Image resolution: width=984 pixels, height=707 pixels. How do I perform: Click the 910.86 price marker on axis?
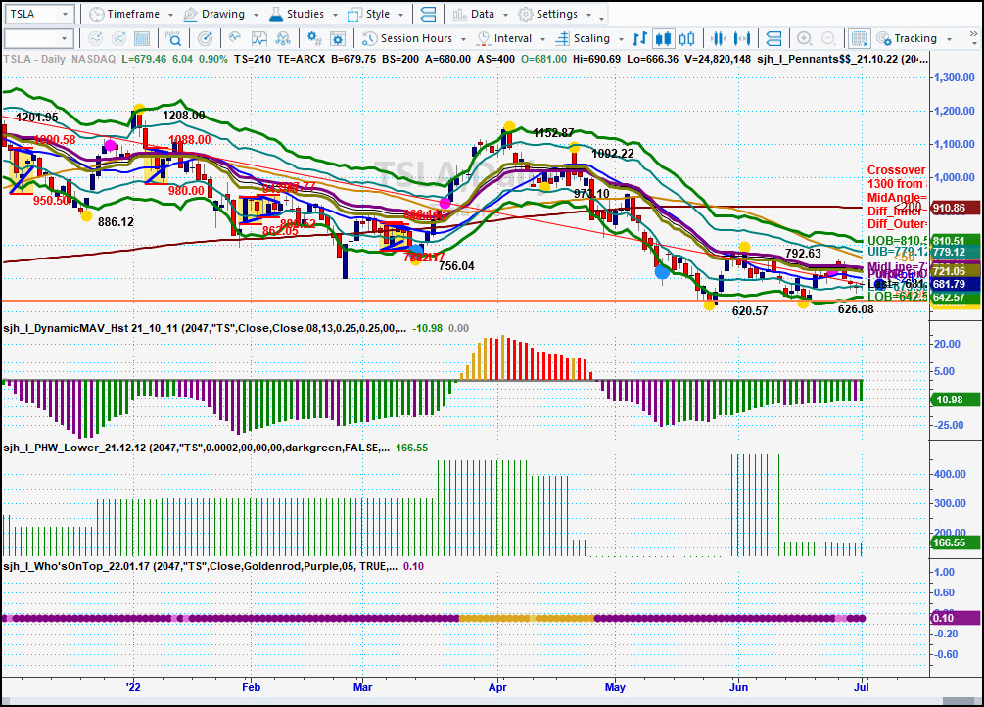[954, 208]
